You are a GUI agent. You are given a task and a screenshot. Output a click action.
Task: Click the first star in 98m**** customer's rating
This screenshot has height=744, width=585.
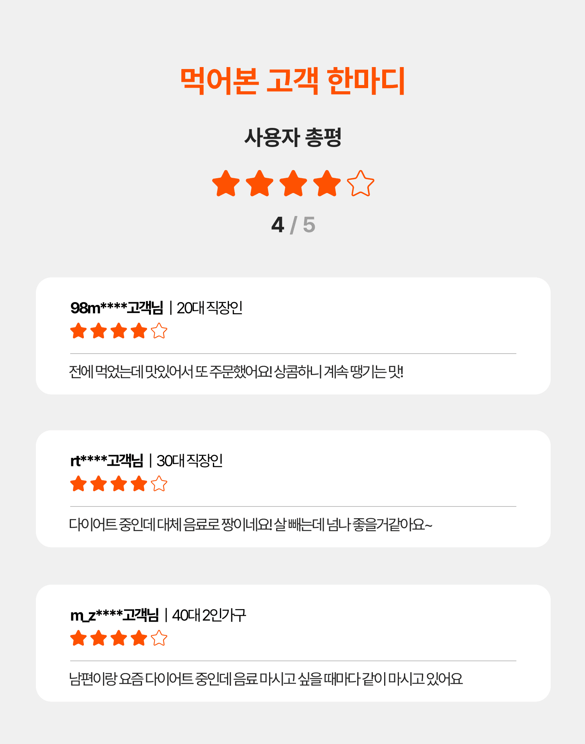coord(78,331)
